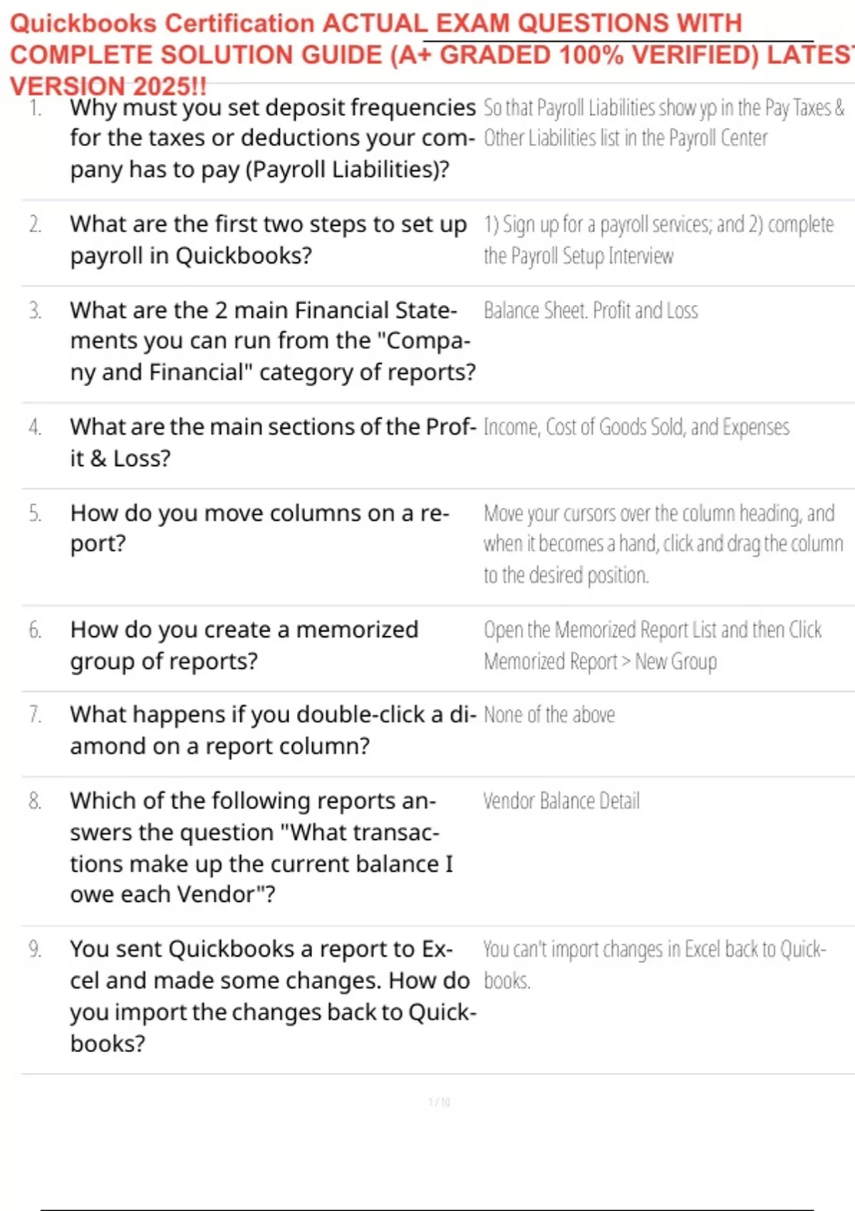The width and height of the screenshot is (855, 1211).
Task: Click question 7 about double-clicking a diamond
Action: pos(272,730)
